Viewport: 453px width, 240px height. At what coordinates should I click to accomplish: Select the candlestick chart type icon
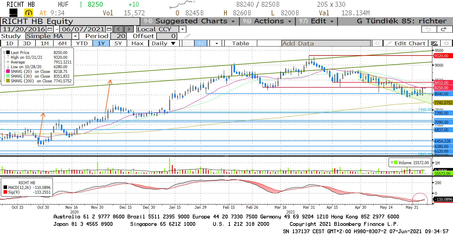[x=201, y=43]
